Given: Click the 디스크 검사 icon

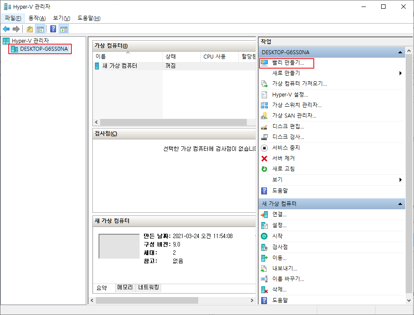Looking at the screenshot, I should 264,137.
